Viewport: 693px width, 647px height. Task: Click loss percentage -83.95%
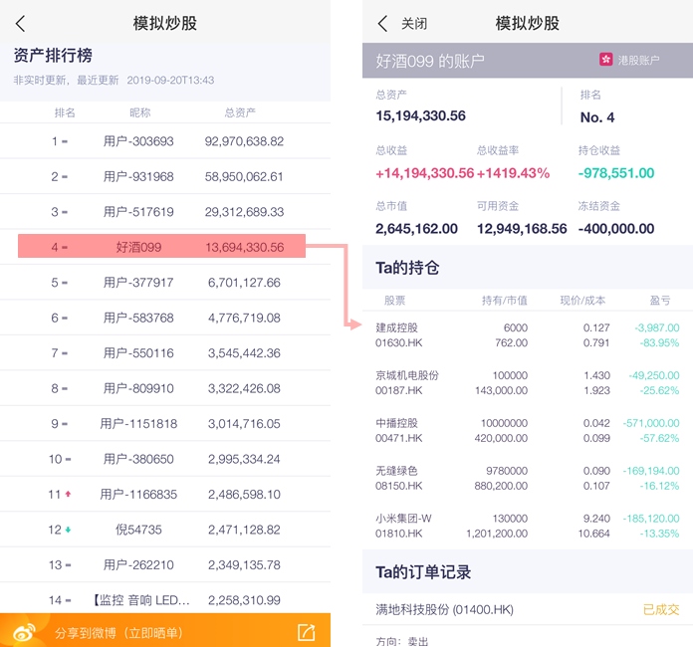[x=659, y=342]
